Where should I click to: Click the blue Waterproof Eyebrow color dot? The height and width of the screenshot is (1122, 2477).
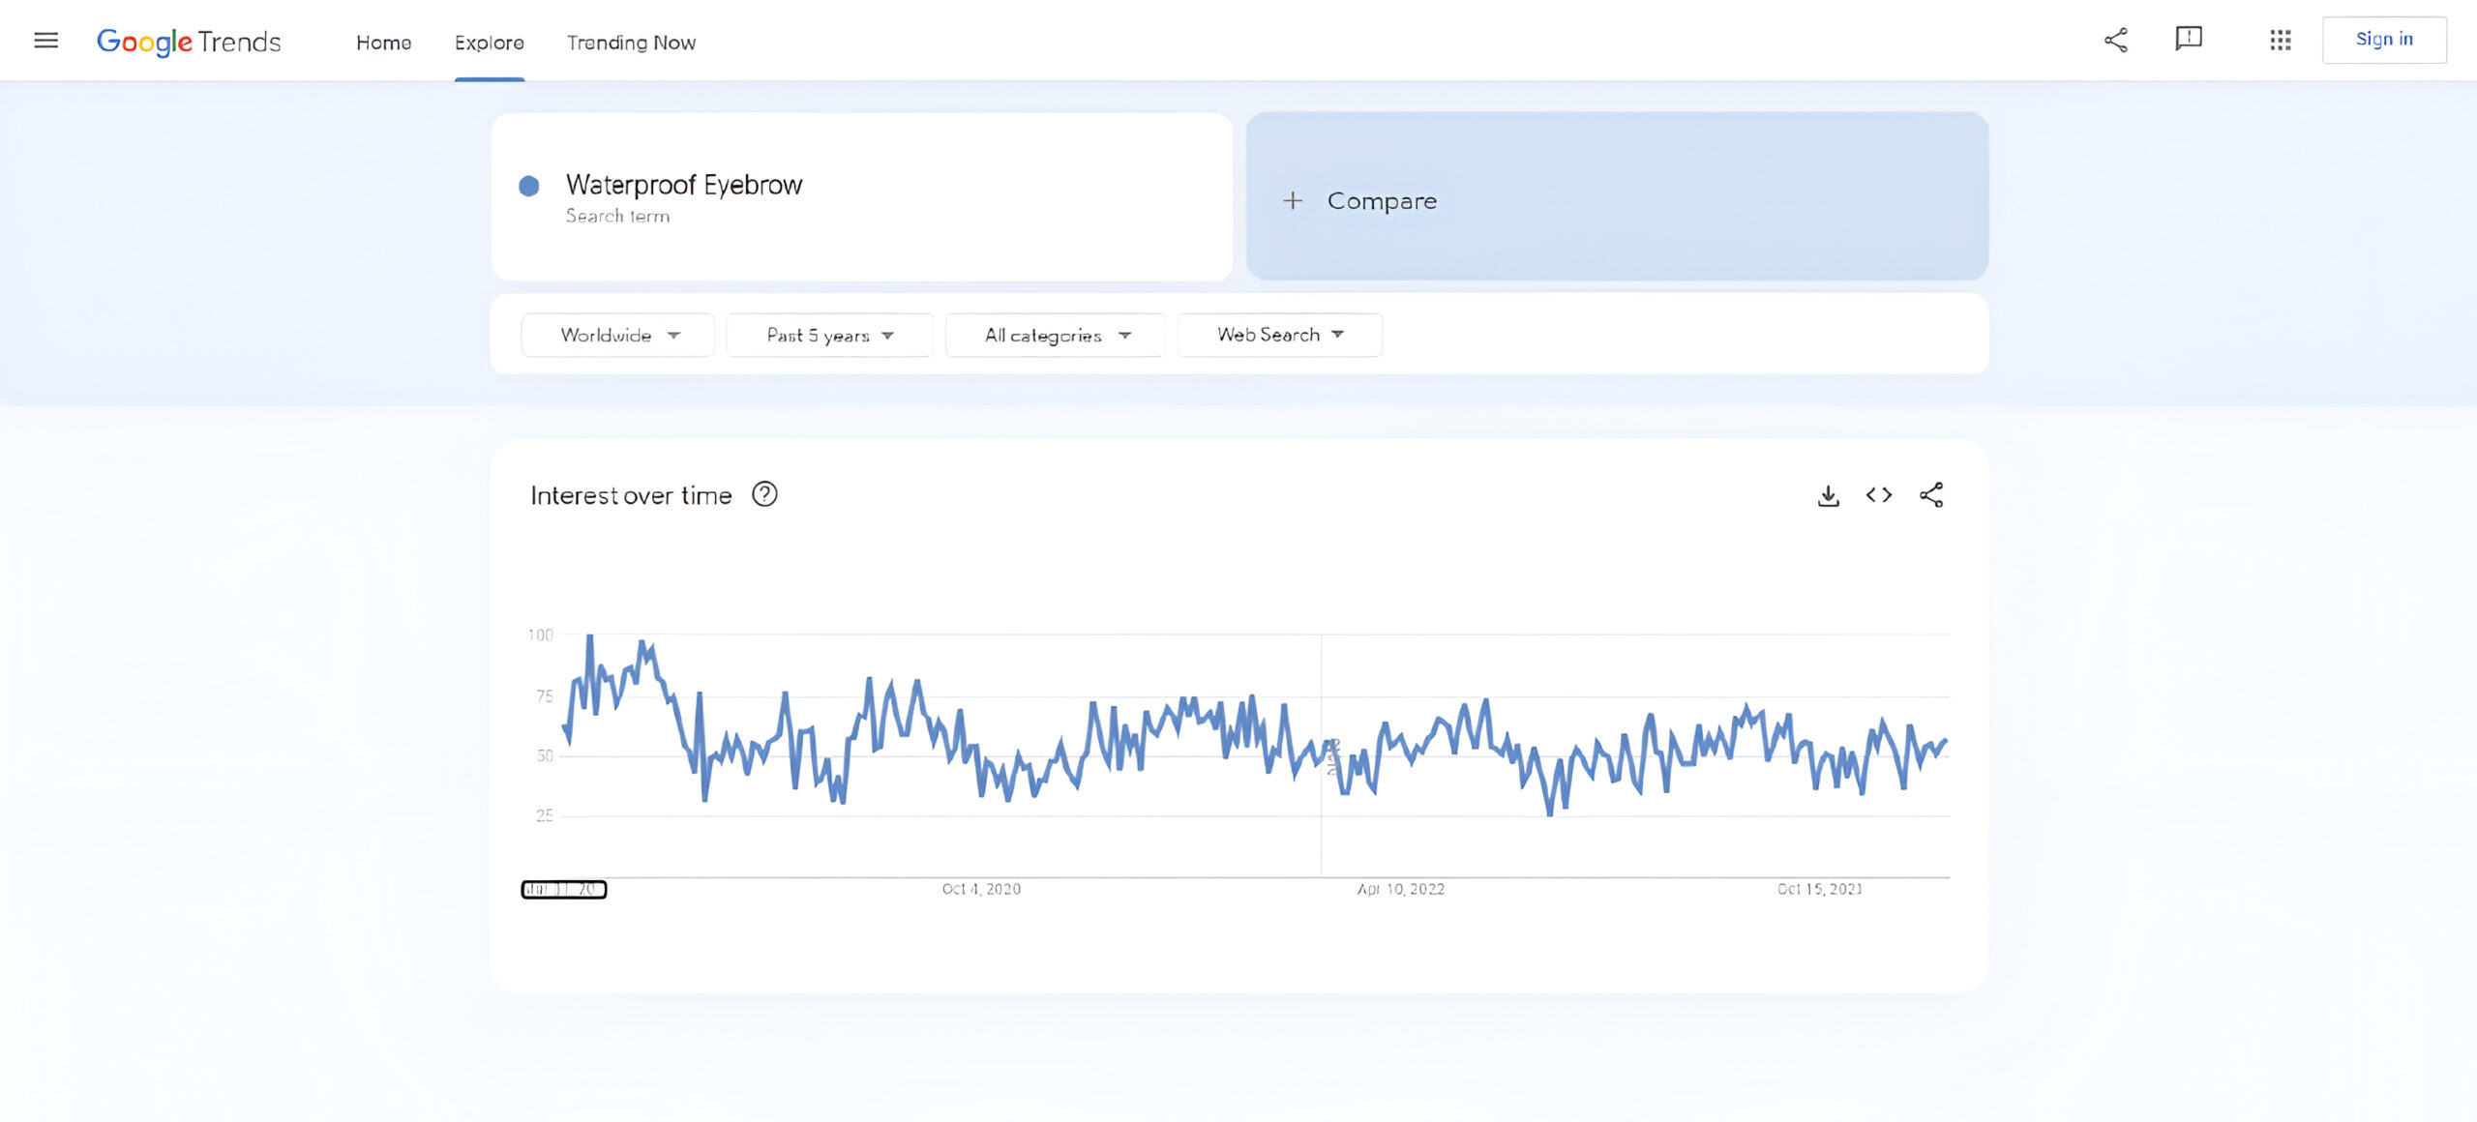(529, 186)
